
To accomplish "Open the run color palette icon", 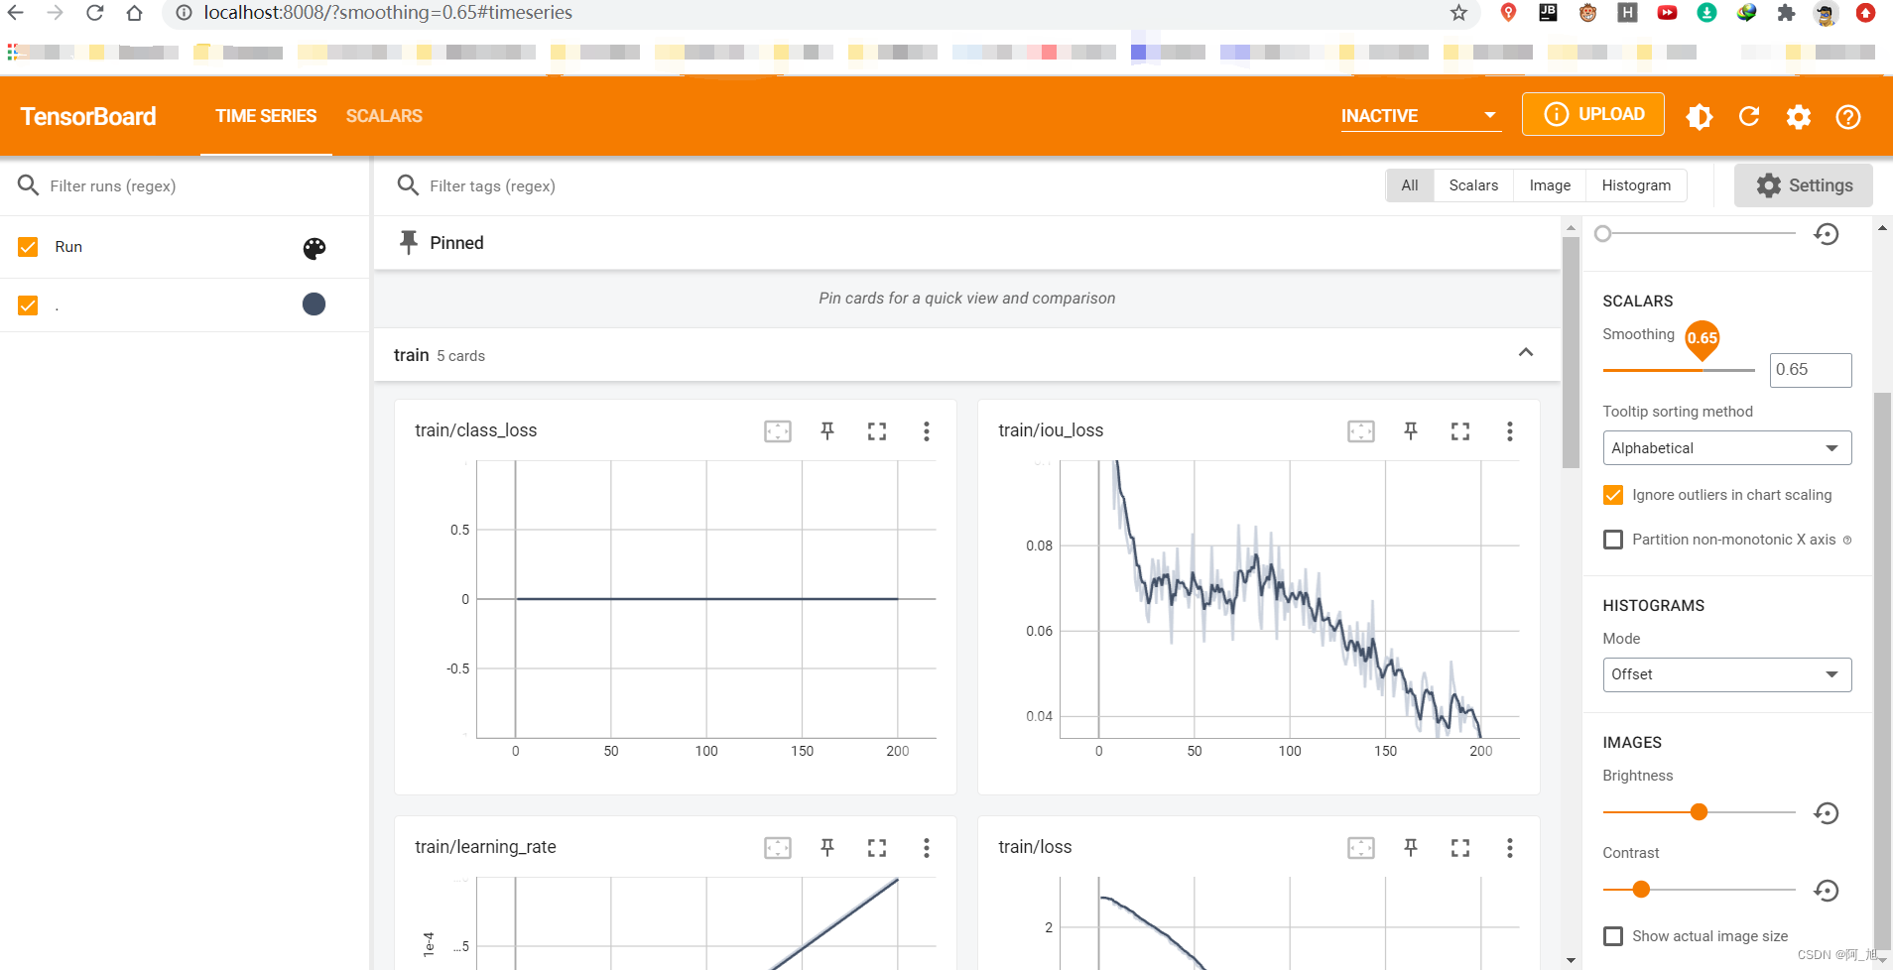I will click(x=315, y=248).
